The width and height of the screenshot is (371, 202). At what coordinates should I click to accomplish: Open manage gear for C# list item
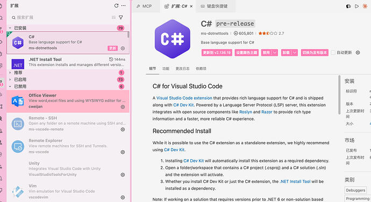pyautogui.click(x=123, y=48)
